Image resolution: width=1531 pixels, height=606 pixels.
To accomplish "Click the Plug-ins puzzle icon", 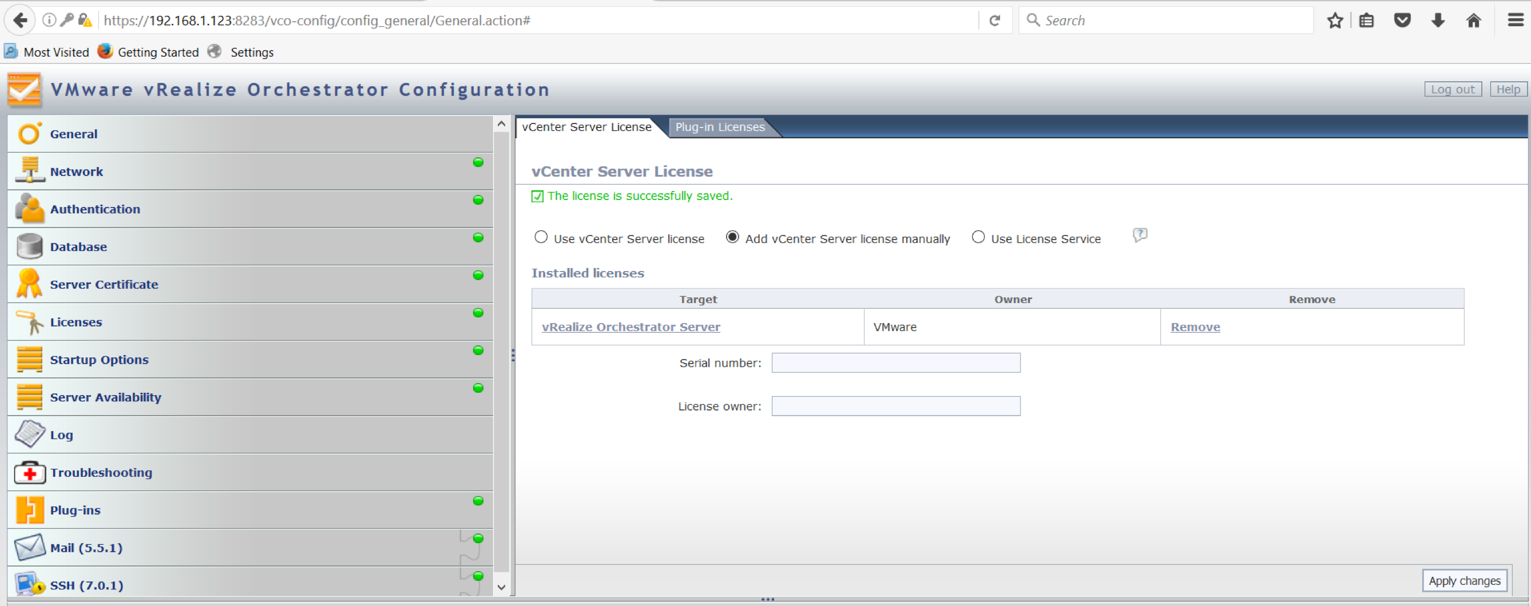I will click(x=29, y=510).
